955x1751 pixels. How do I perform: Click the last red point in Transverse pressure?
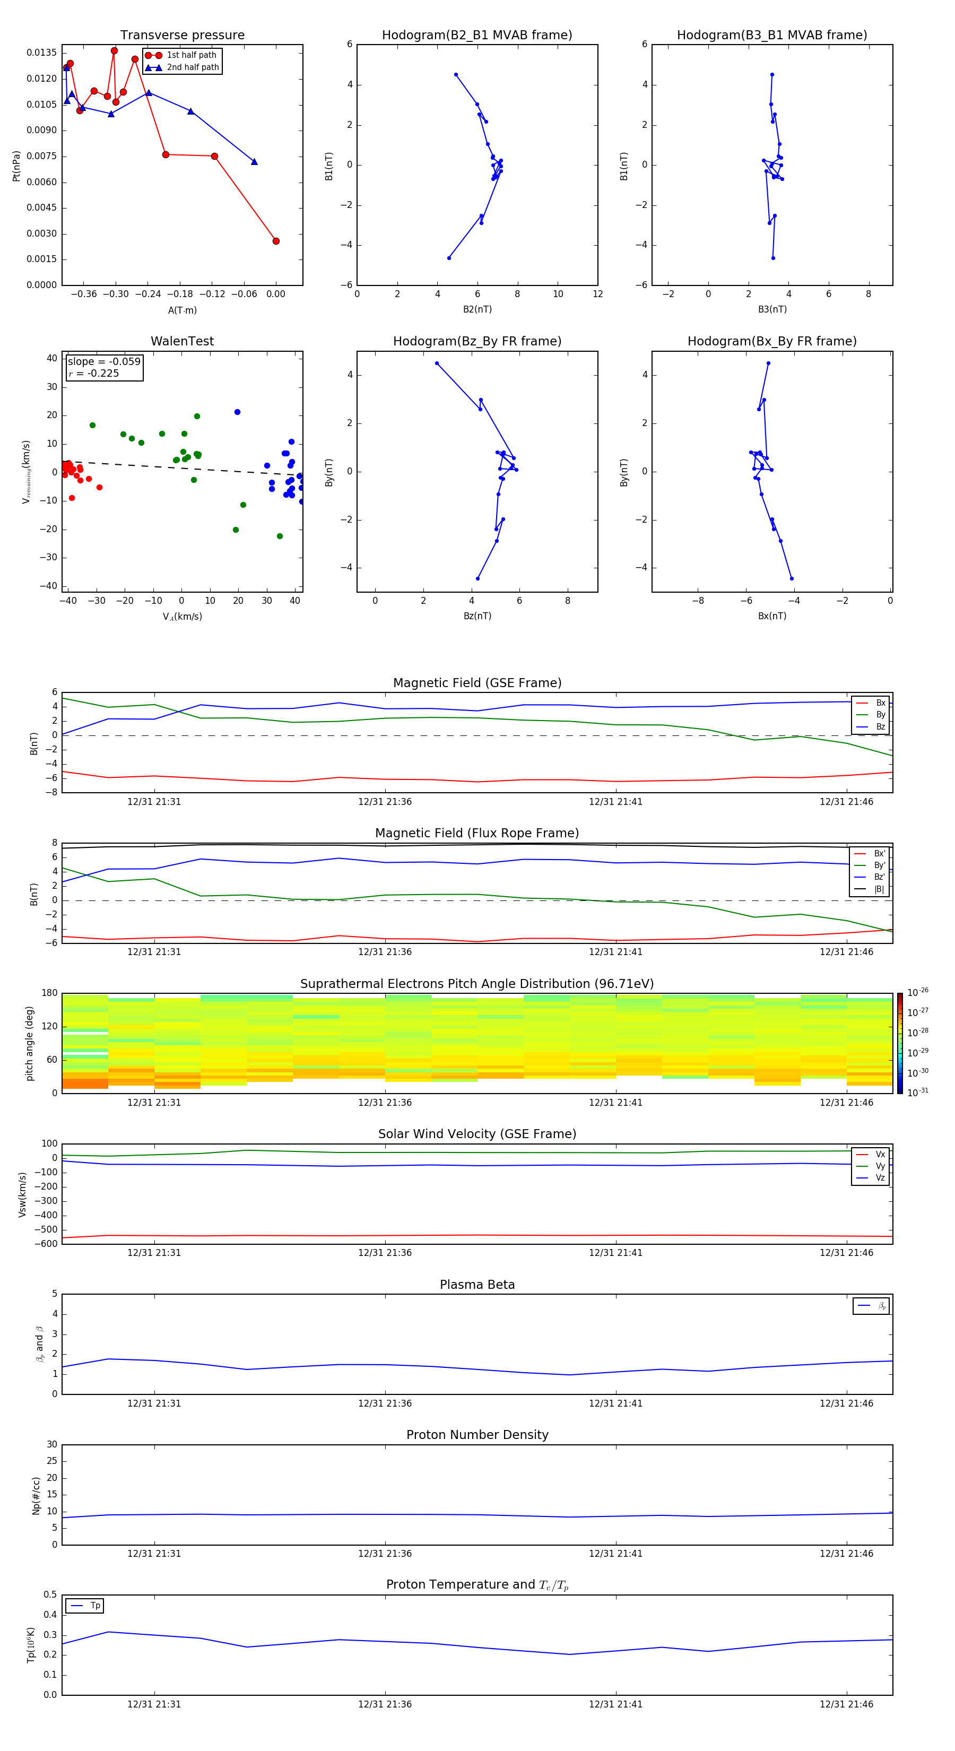(x=276, y=241)
